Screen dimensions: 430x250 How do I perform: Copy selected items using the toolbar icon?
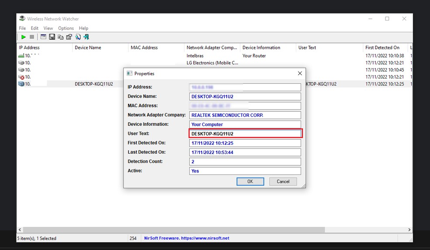coord(60,37)
